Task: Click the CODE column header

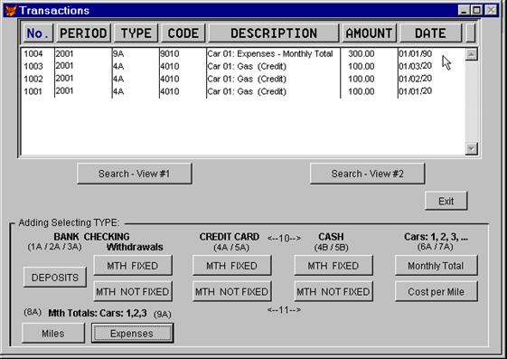Action: coord(183,33)
